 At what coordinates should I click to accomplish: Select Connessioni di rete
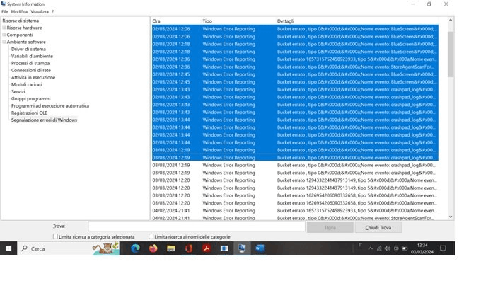click(x=31, y=70)
